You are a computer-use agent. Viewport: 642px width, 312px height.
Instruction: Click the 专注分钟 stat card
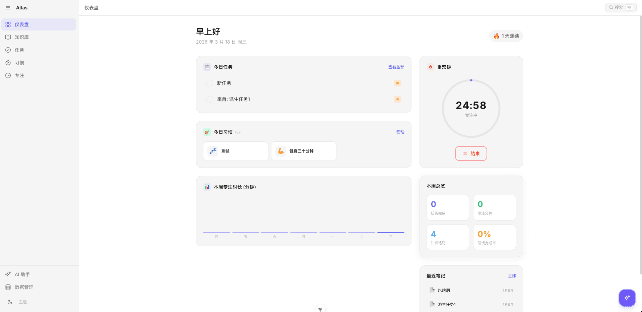coord(495,208)
